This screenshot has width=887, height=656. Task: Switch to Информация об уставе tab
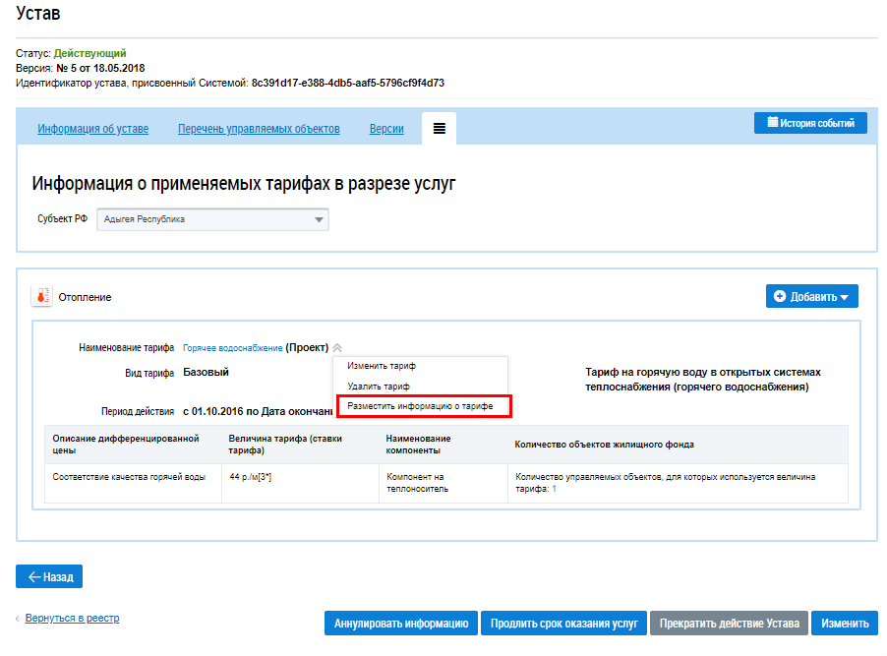[x=92, y=129]
